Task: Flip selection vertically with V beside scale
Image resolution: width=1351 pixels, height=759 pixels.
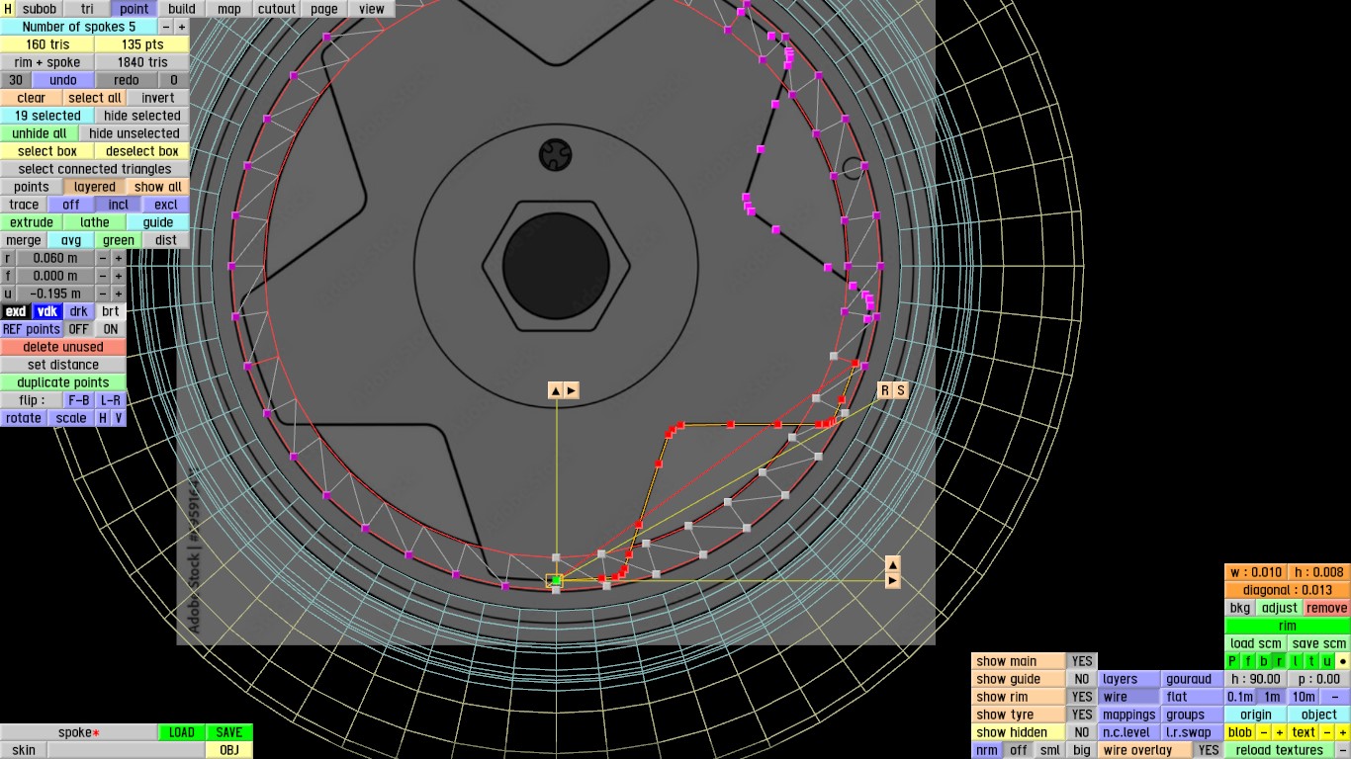Action: coord(119,418)
